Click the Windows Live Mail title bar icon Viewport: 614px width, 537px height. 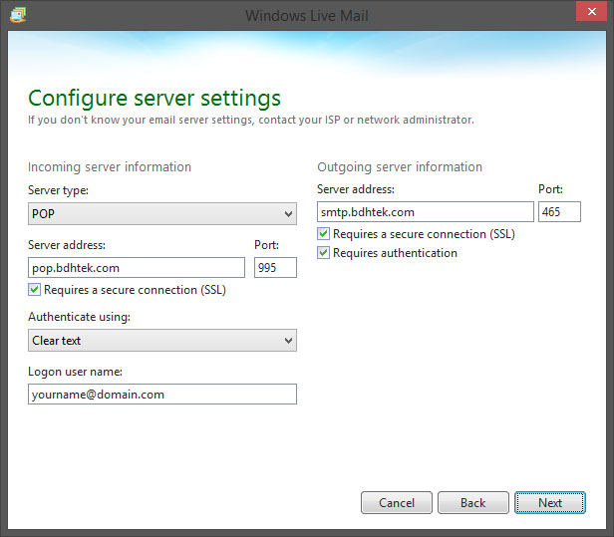point(18,14)
